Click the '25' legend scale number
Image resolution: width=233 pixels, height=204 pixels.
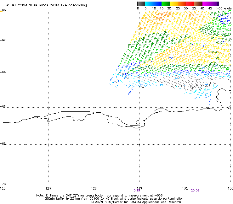click(178, 8)
